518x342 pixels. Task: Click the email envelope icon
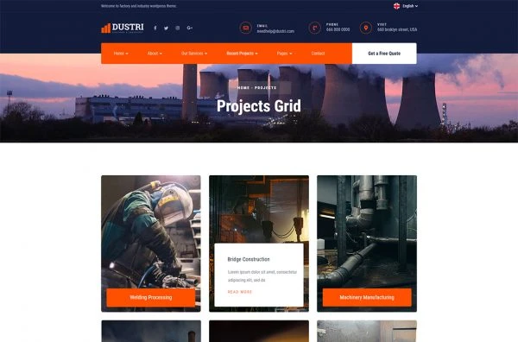click(x=245, y=28)
